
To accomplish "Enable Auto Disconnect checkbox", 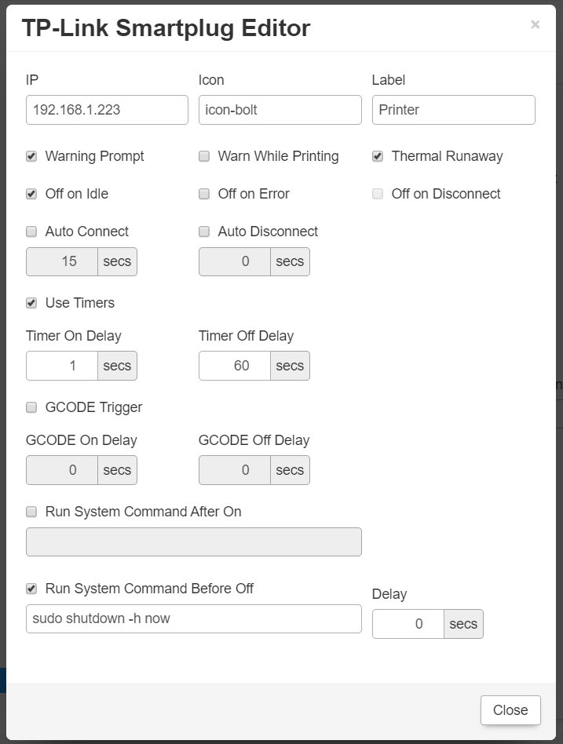I will coord(204,231).
